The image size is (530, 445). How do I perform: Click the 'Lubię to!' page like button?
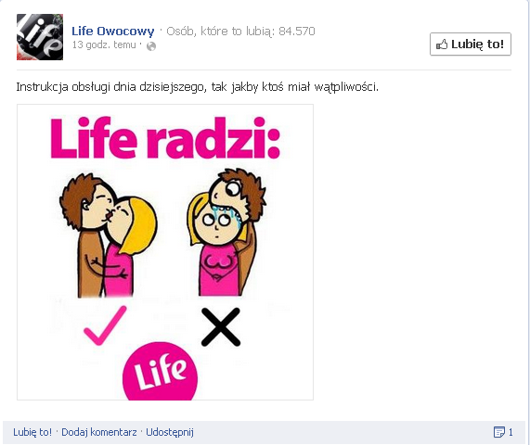(471, 44)
